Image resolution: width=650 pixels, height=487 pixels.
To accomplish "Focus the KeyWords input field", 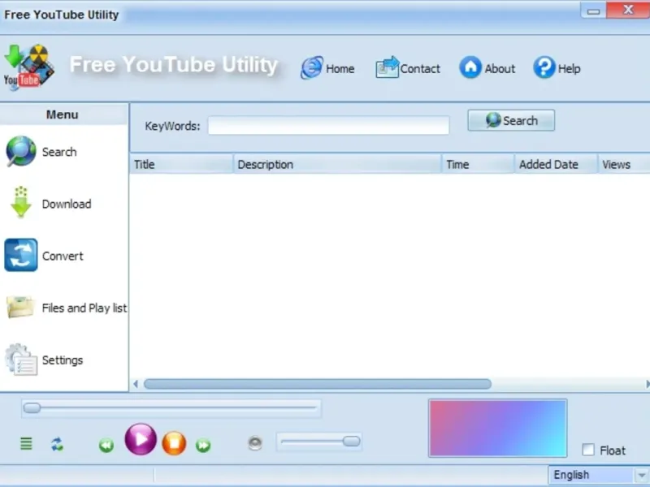I will click(x=329, y=125).
